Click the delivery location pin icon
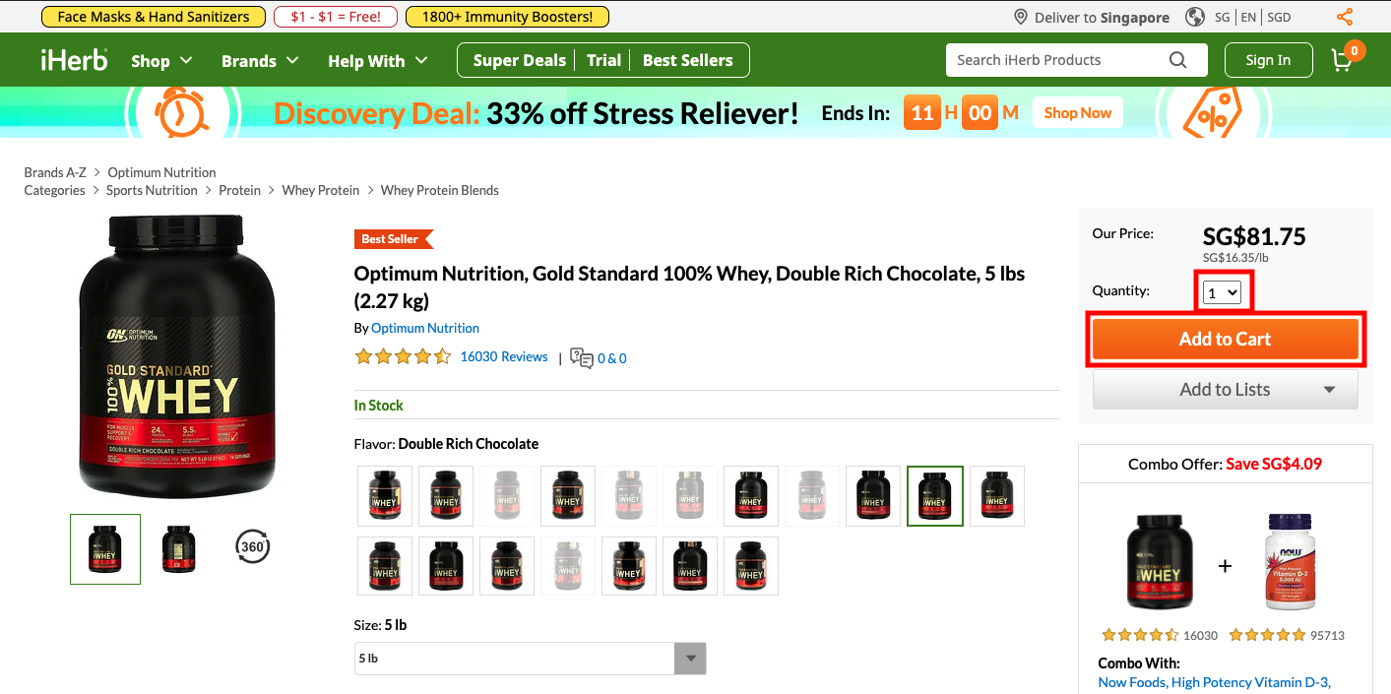Image resolution: width=1391 pixels, height=694 pixels. pyautogui.click(x=1022, y=17)
